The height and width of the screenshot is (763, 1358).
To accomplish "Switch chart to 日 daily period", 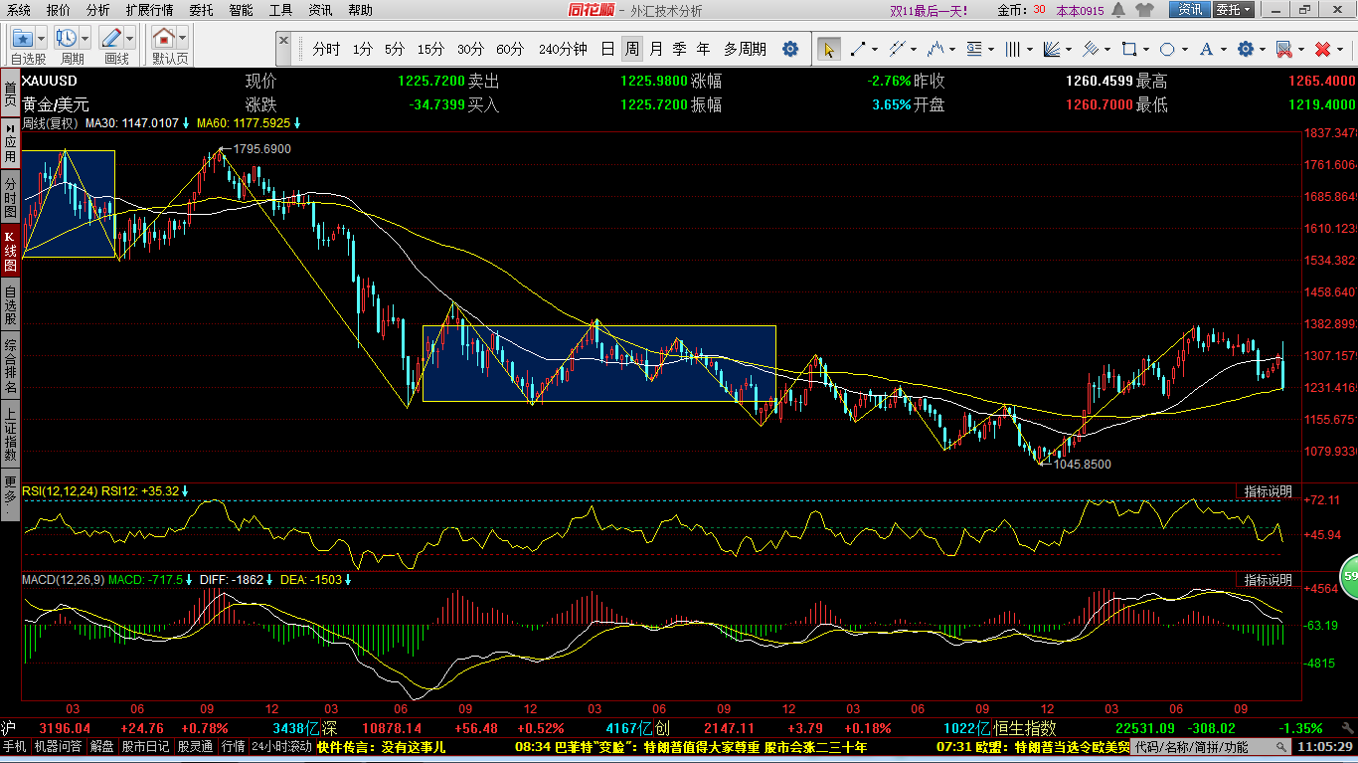I will [607, 49].
